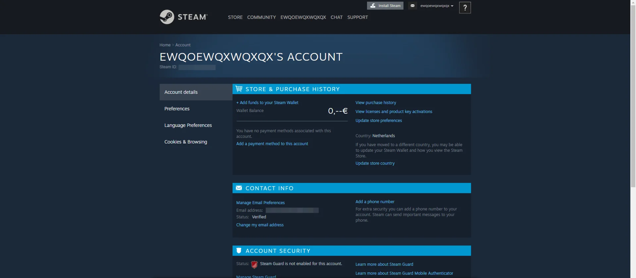Screen dimensions: 636x278
Task: Click Add funds to your Steam Wallet
Action: point(267,103)
